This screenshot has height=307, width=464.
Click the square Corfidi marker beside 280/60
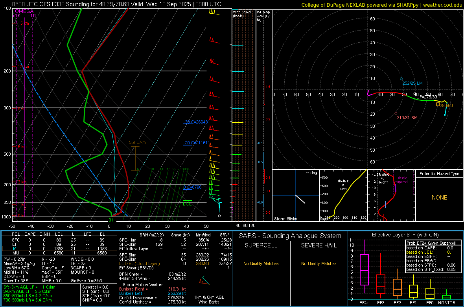pos(438,104)
